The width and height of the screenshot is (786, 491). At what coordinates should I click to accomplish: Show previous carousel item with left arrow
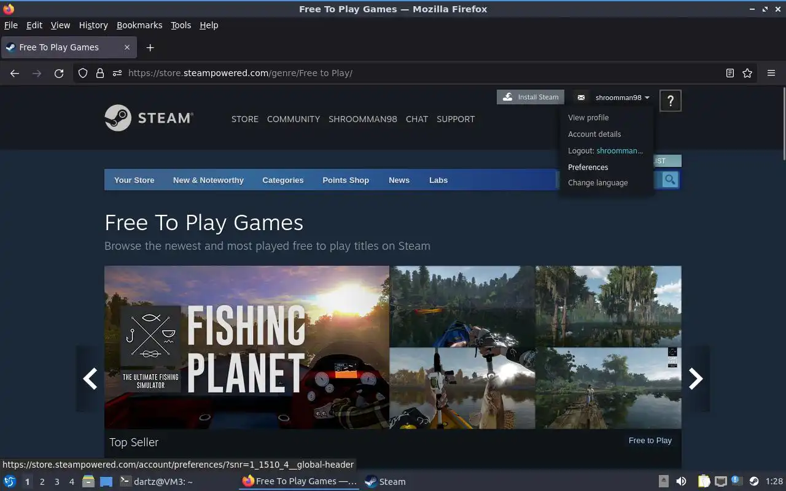click(90, 379)
